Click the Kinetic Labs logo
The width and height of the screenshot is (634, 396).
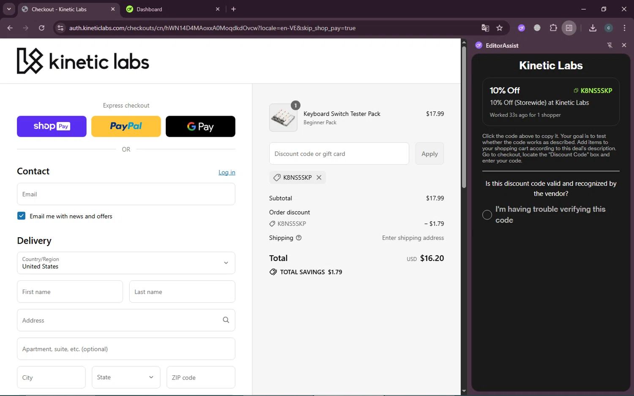83,61
